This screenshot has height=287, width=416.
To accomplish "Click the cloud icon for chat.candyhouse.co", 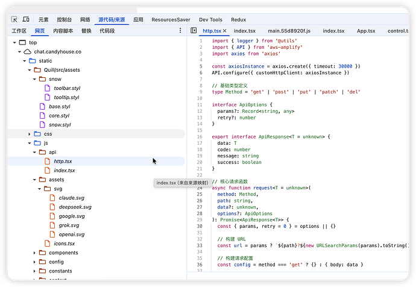I will point(28,51).
